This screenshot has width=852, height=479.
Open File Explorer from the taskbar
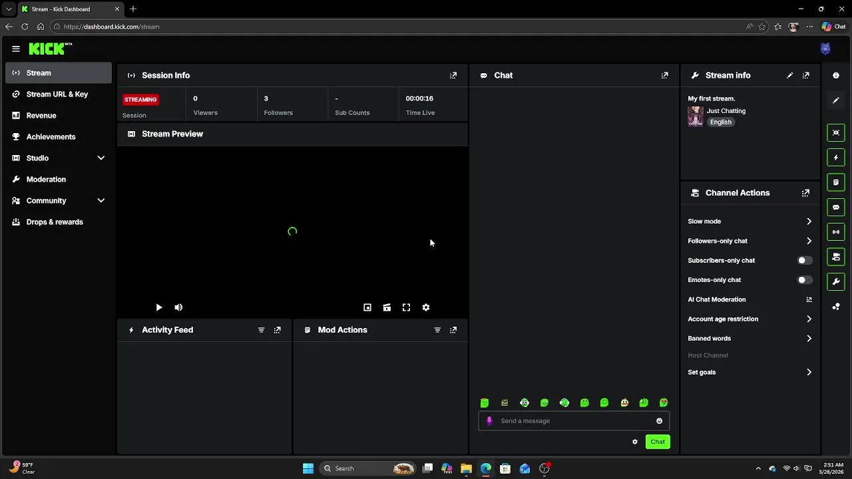coord(466,468)
